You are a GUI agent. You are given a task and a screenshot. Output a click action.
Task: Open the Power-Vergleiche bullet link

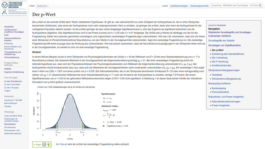coord(221,105)
